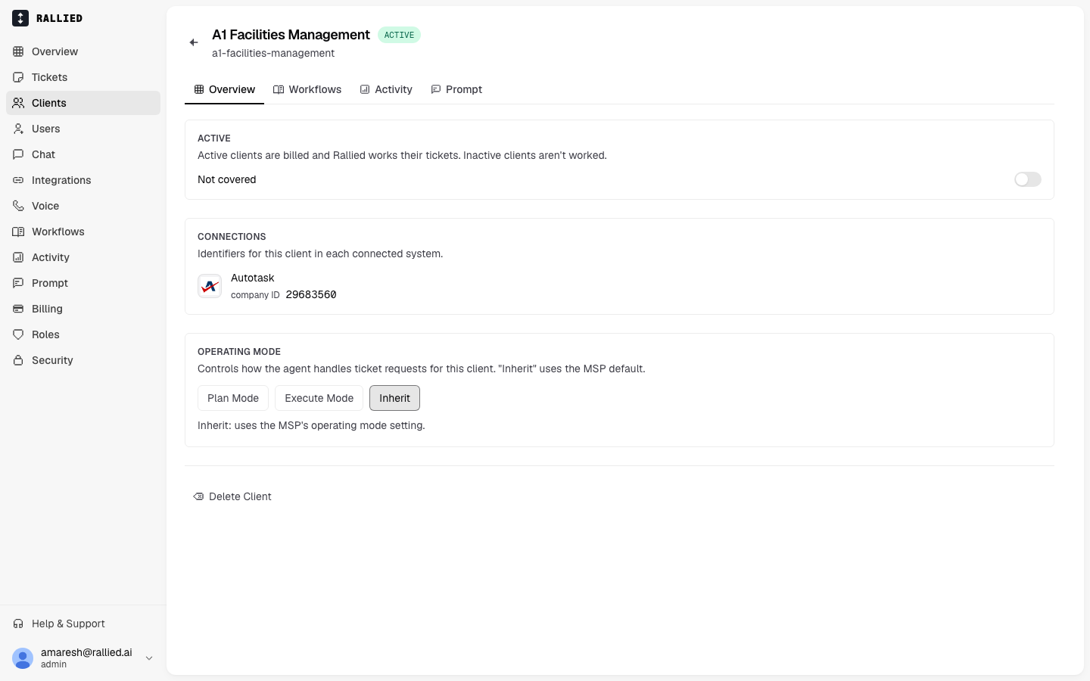Open Billing page in sidebar
Screen dimensions: 1090x681
click(x=83, y=309)
